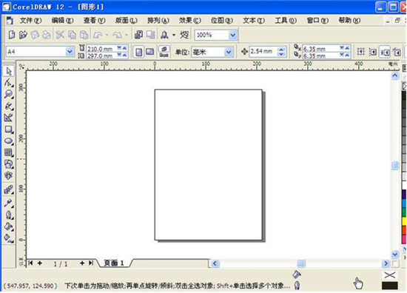Select the Fill bucket tool

9,226
